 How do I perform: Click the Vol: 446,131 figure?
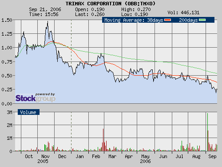point(183,12)
